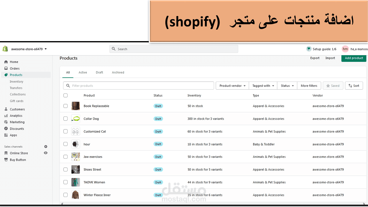Click the Buy Button channel icon
This screenshot has width=368, height=207.
(x=6, y=160)
